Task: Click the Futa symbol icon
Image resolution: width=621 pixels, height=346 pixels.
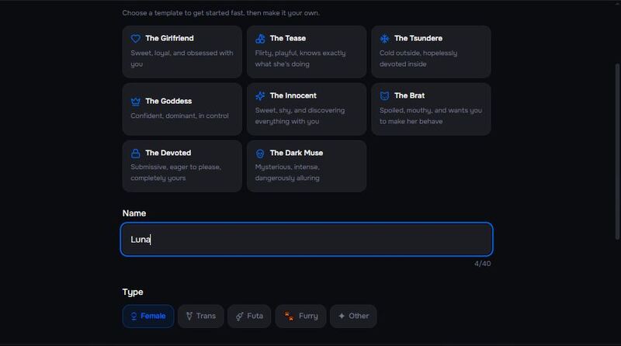Action: 240,316
